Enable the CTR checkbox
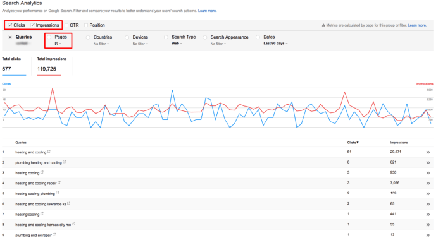The width and height of the screenshot is (443, 238). click(x=66, y=25)
